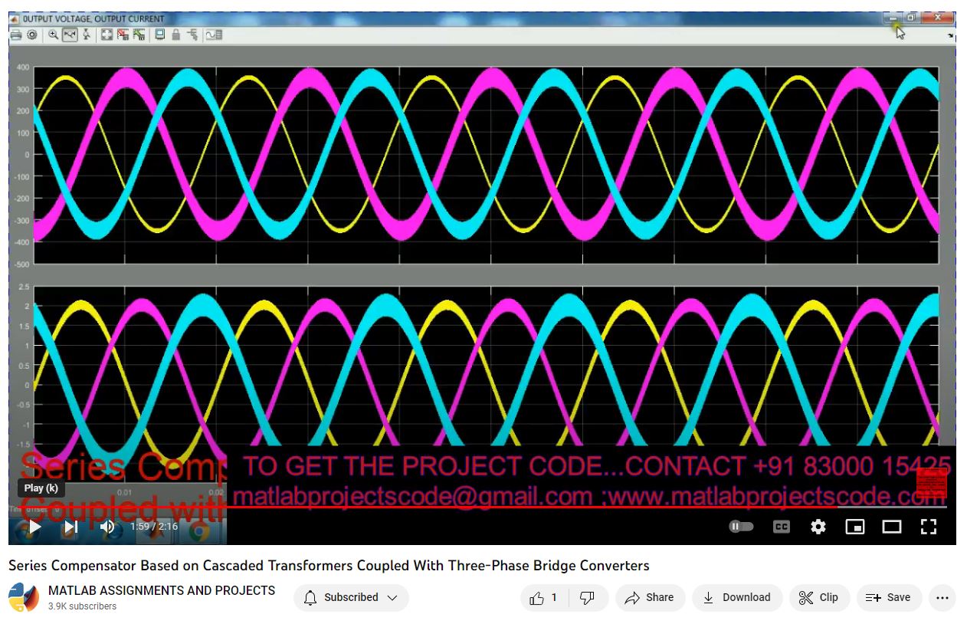Like this video

point(543,598)
